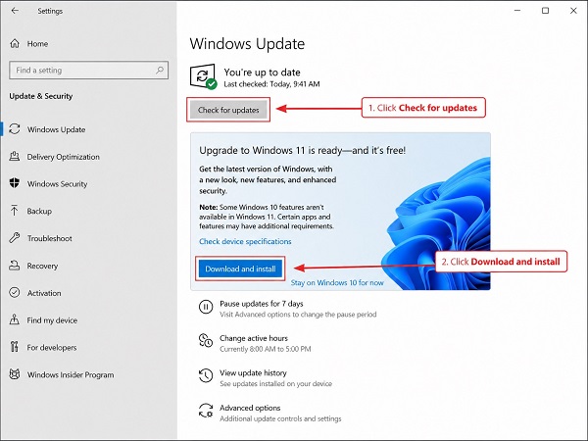Click 'See updates installed on your device' text
Image resolution: width=588 pixels, height=441 pixels.
[276, 383]
